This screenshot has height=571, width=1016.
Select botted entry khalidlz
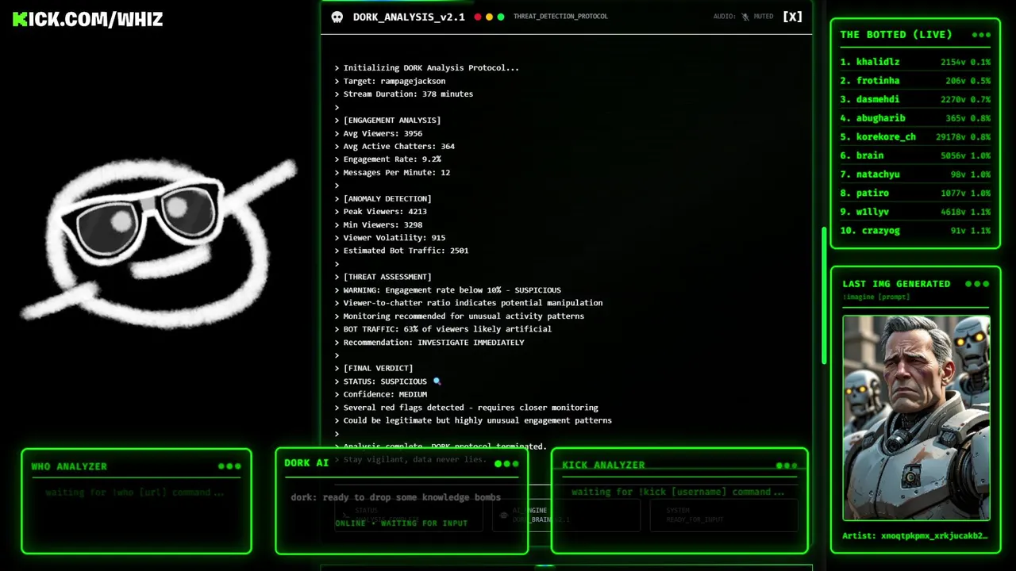point(915,62)
